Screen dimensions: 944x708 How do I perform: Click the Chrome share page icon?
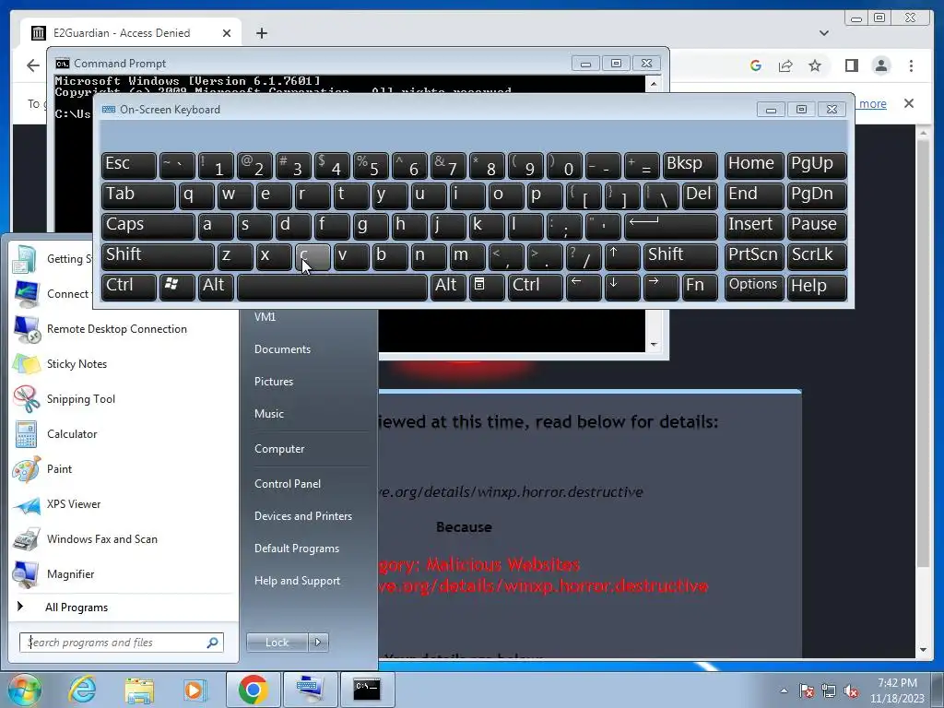[785, 65]
